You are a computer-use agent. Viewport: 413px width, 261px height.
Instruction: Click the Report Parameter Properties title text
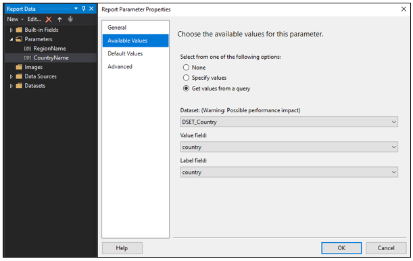pyautogui.click(x=136, y=9)
